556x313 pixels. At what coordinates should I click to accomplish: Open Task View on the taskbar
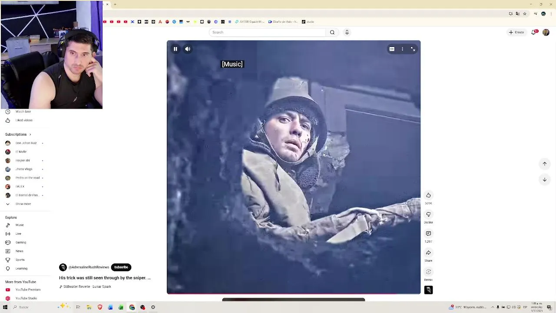(78, 307)
